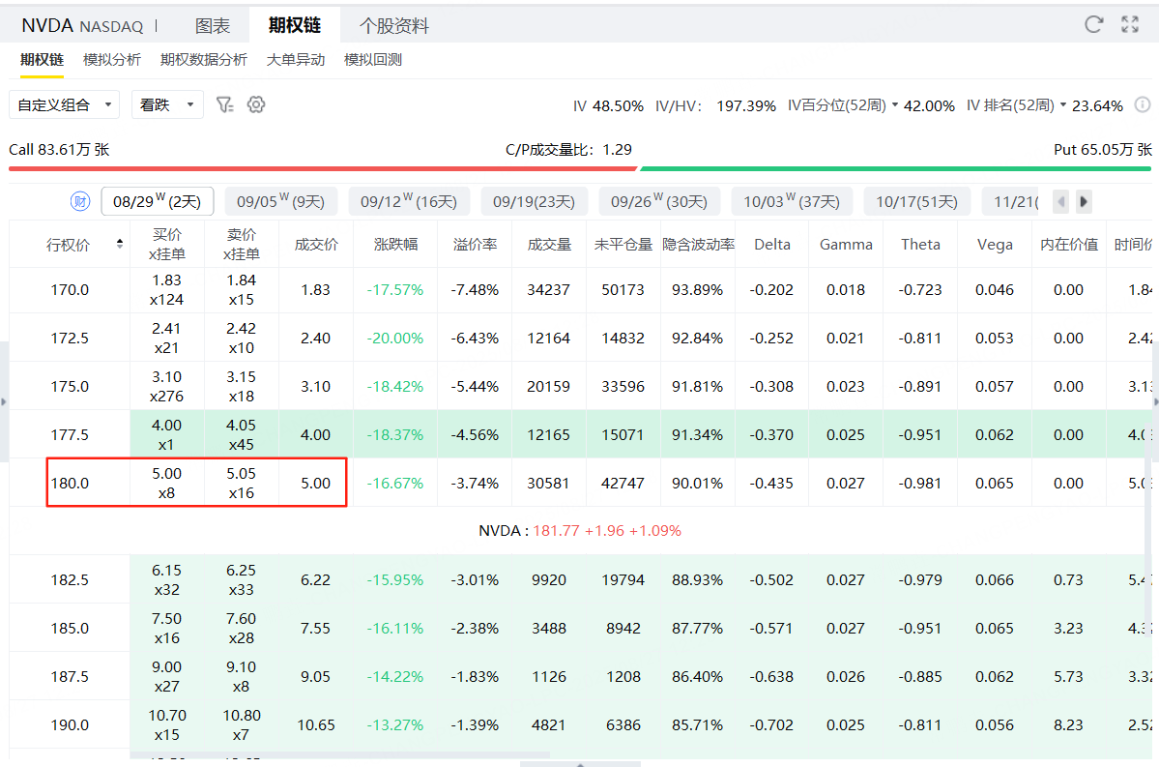Click the red Call volume bar

coord(322,168)
